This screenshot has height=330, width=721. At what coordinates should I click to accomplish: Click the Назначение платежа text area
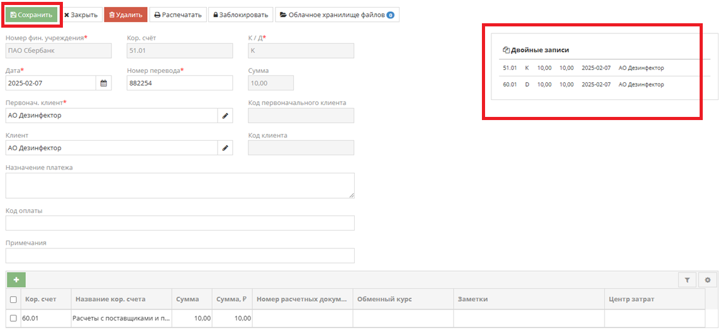pos(180,185)
